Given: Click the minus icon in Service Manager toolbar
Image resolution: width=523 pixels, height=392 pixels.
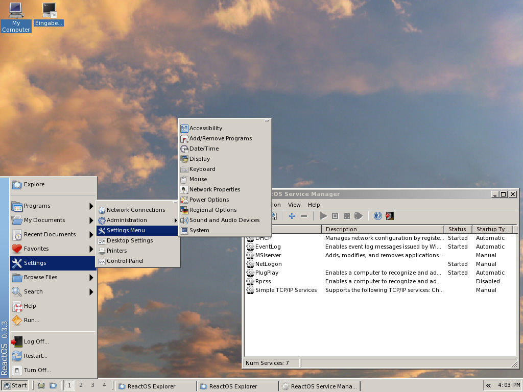Looking at the screenshot, I should click(x=304, y=216).
